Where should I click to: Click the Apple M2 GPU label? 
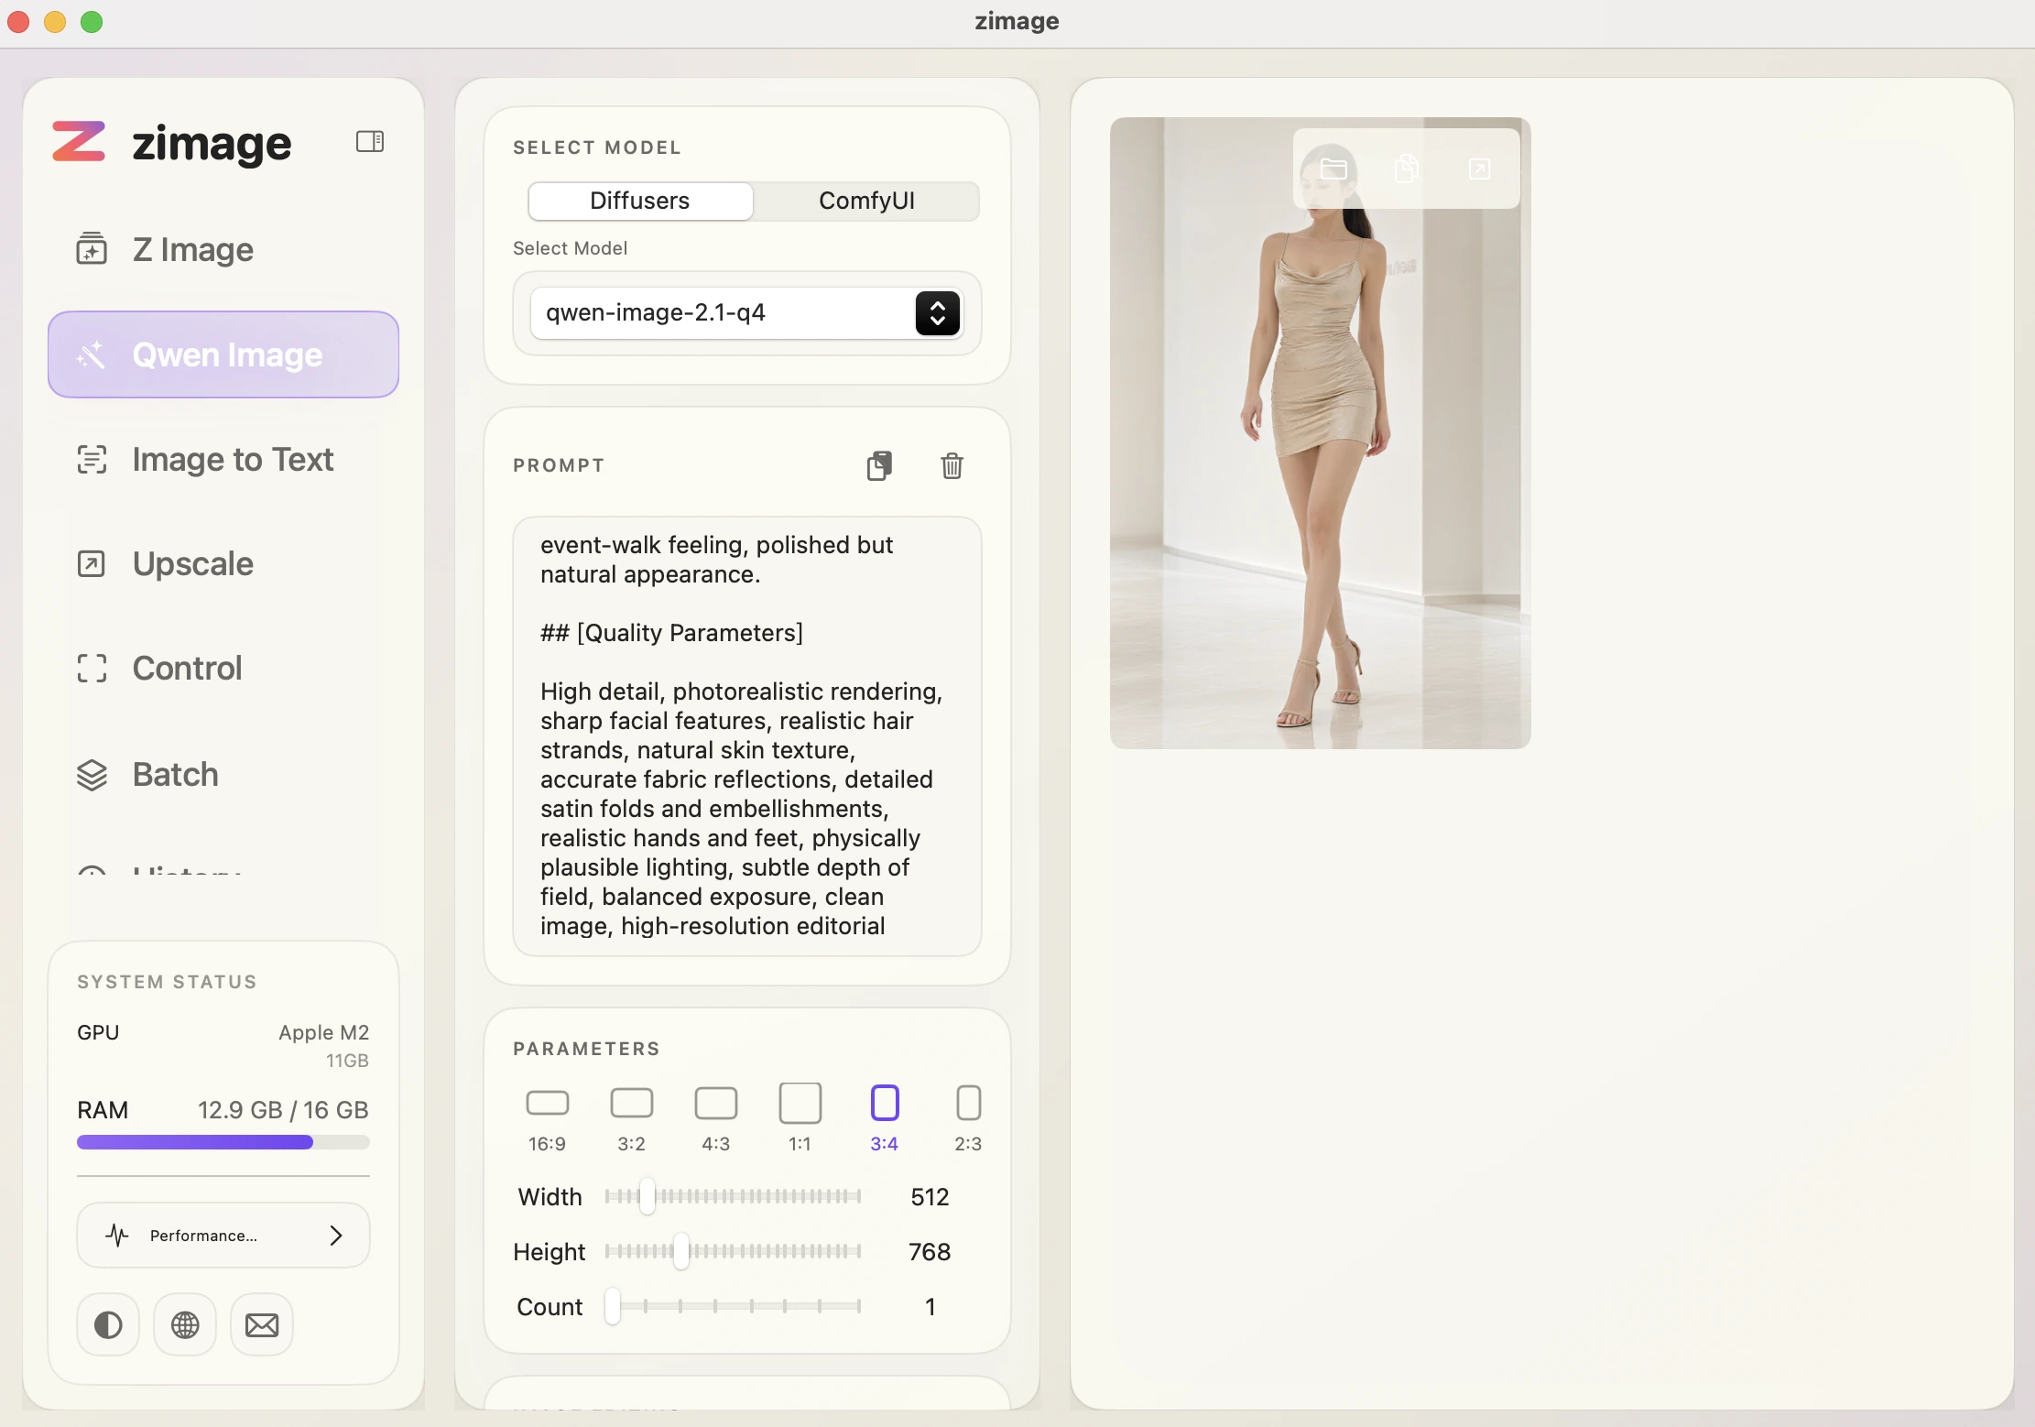(323, 1032)
